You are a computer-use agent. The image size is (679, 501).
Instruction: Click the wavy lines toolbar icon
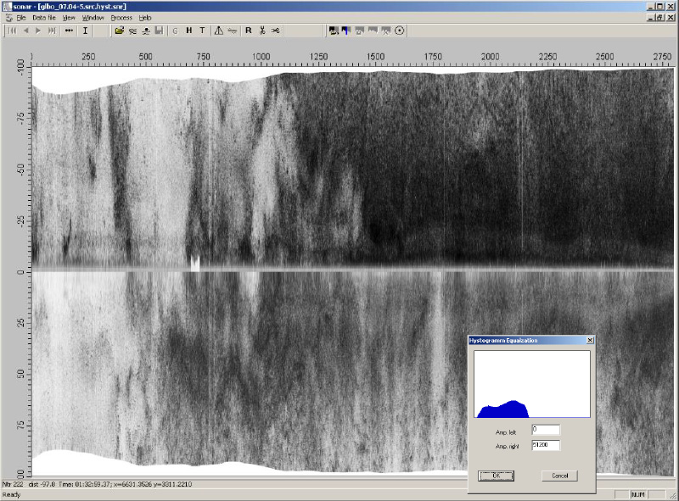132,31
